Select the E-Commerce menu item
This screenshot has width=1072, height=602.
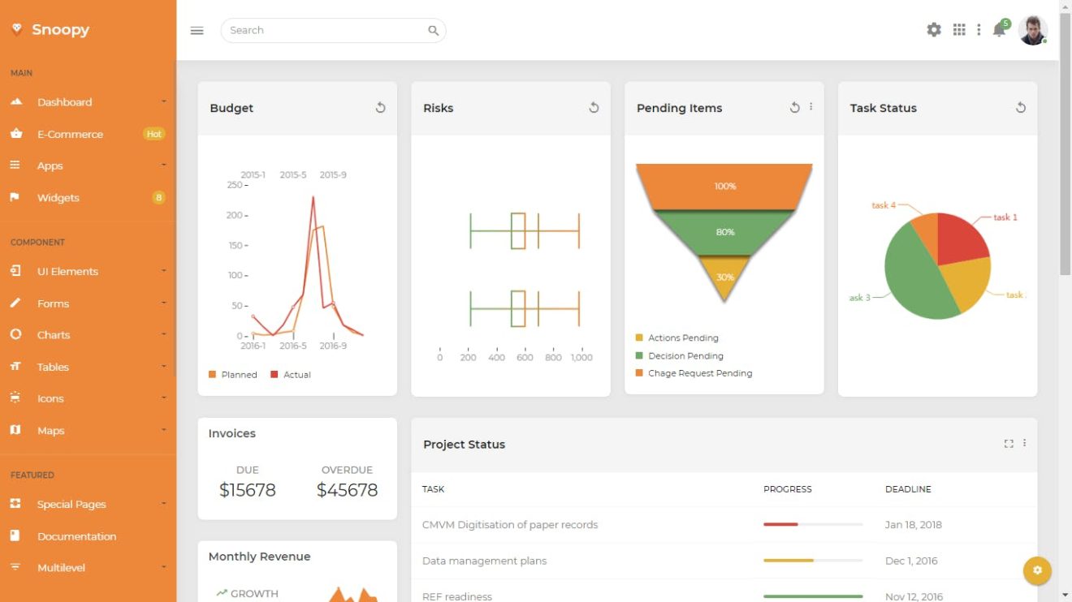[70, 134]
